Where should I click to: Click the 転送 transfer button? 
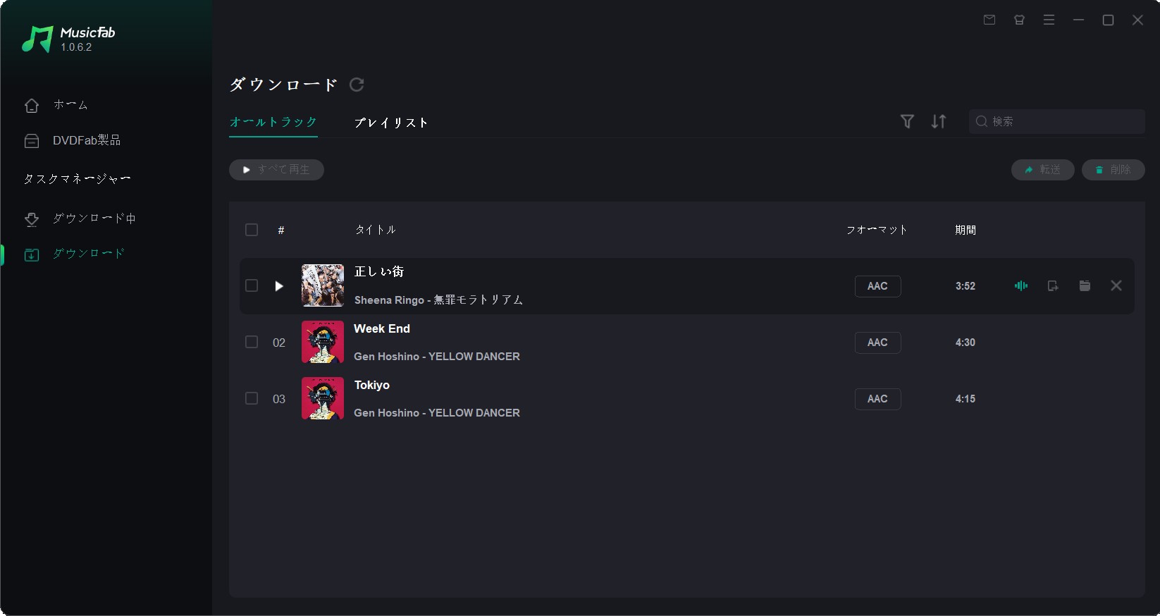click(1042, 170)
